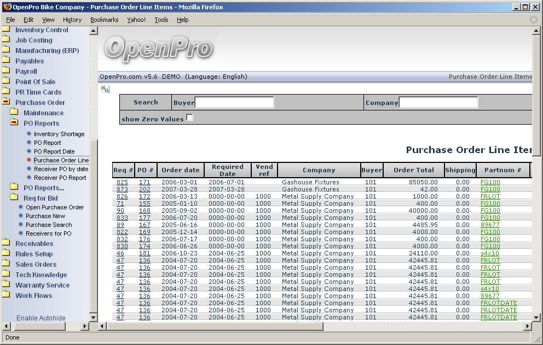
Task: Collapse the Purchase Order folder
Action: tap(6, 102)
